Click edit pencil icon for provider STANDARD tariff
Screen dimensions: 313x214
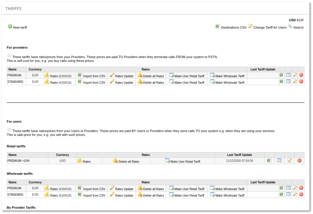tap(295, 82)
